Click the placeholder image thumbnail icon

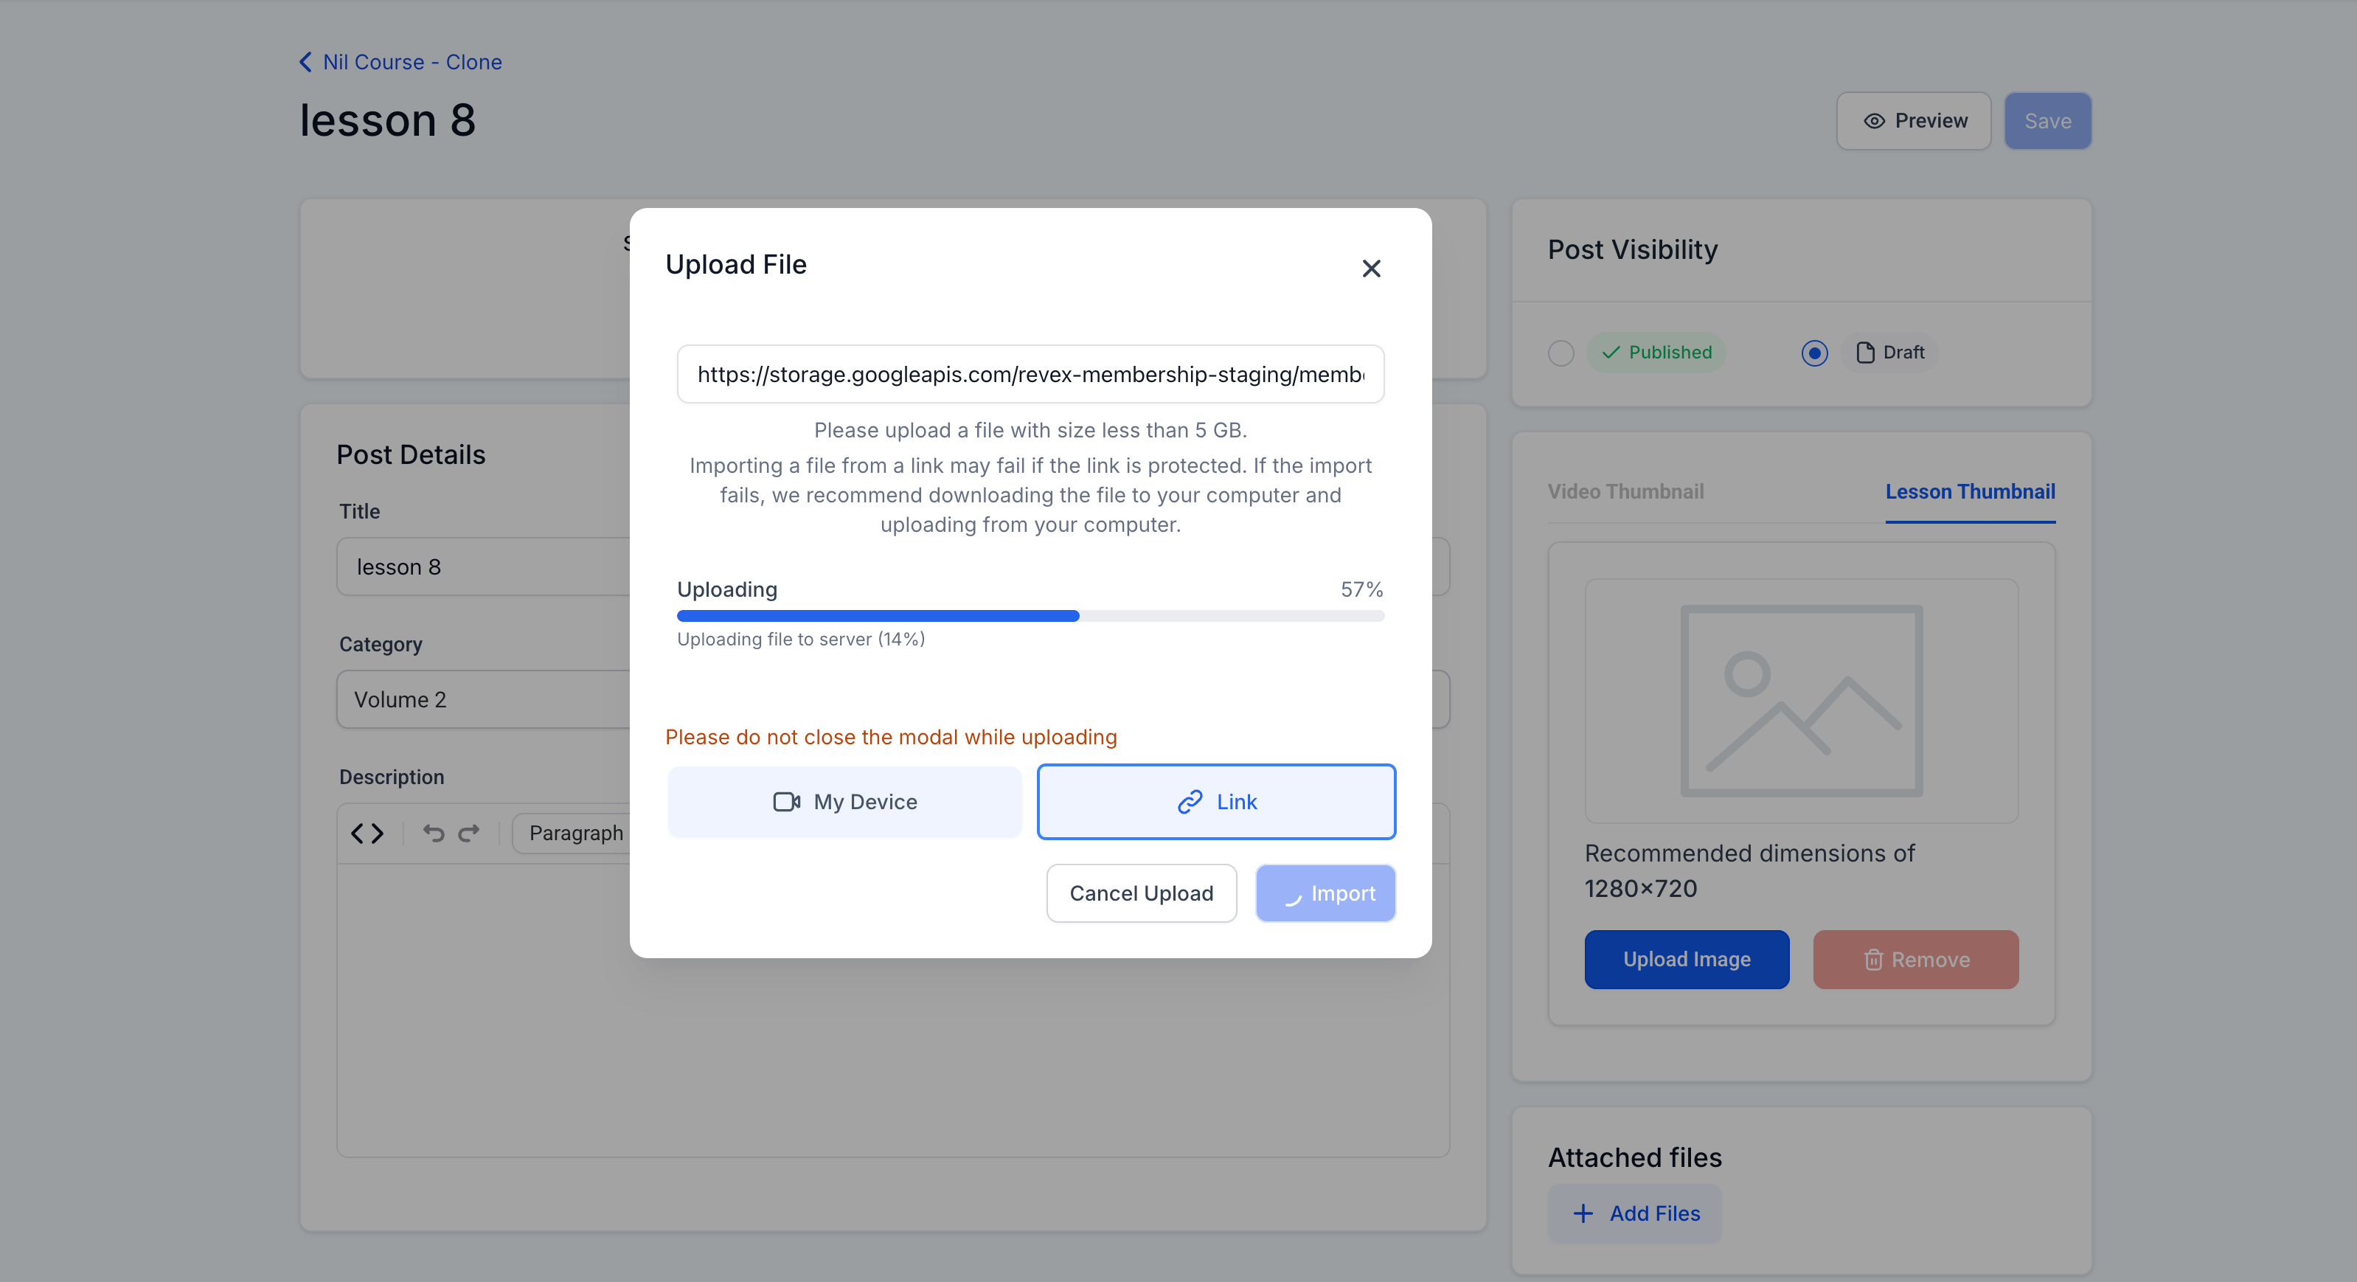[x=1801, y=700]
